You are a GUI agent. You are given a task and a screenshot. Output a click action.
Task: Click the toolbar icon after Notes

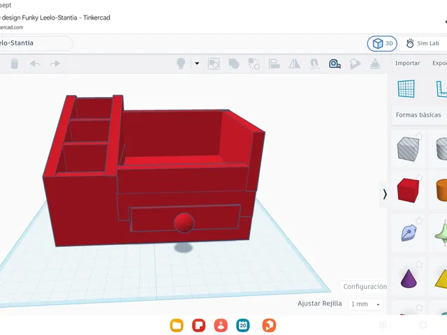click(375, 64)
